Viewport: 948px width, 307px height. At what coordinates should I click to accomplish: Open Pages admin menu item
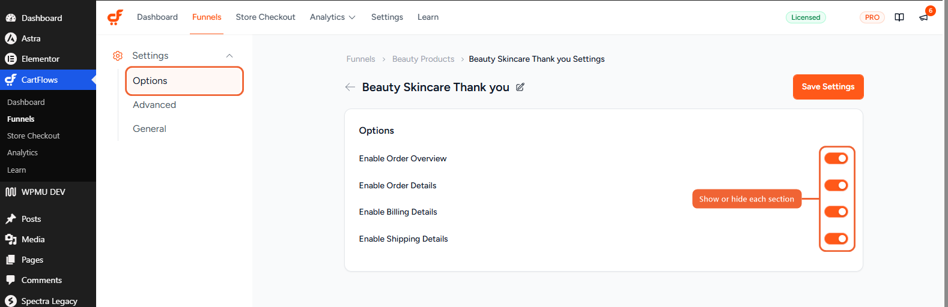click(48, 260)
